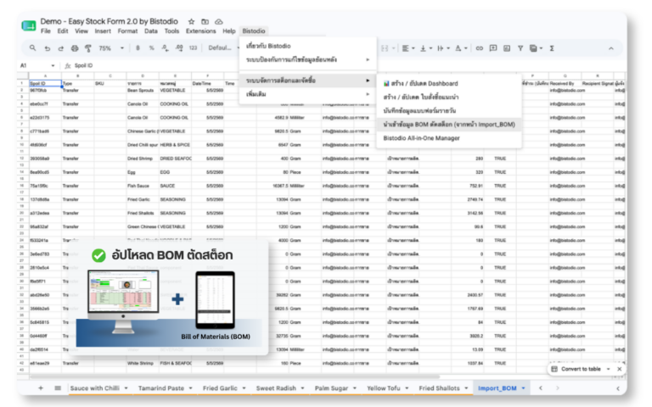Open Convert to table options arrow
The width and height of the screenshot is (652, 407).
tap(609, 369)
